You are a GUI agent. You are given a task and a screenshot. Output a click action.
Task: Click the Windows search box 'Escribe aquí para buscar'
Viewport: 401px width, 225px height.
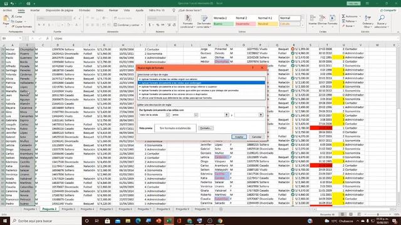46,221
